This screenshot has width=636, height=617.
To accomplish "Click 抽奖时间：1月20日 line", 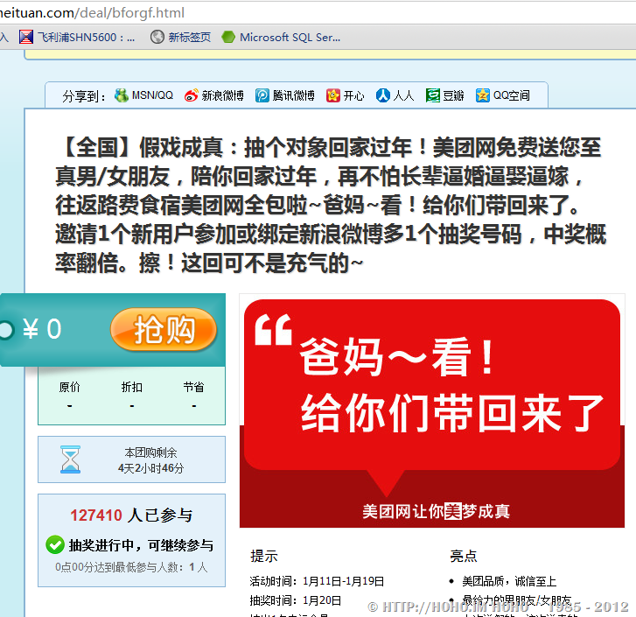I will click(296, 600).
